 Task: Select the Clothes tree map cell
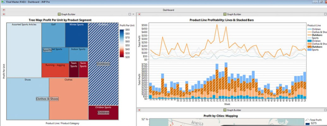tap(69, 99)
